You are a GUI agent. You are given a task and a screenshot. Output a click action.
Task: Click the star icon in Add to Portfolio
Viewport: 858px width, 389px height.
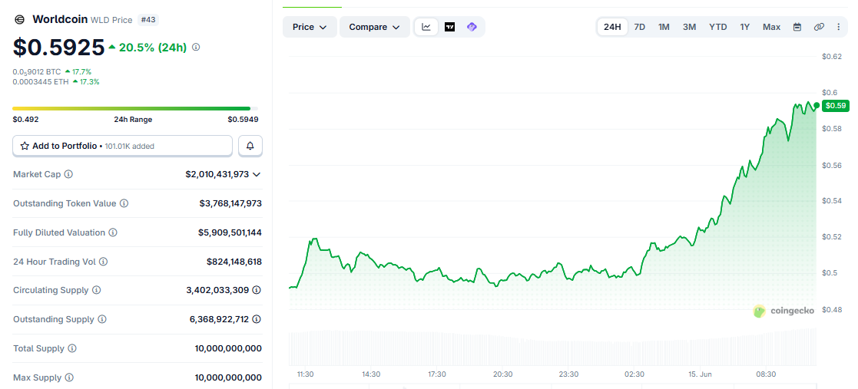[x=25, y=146]
